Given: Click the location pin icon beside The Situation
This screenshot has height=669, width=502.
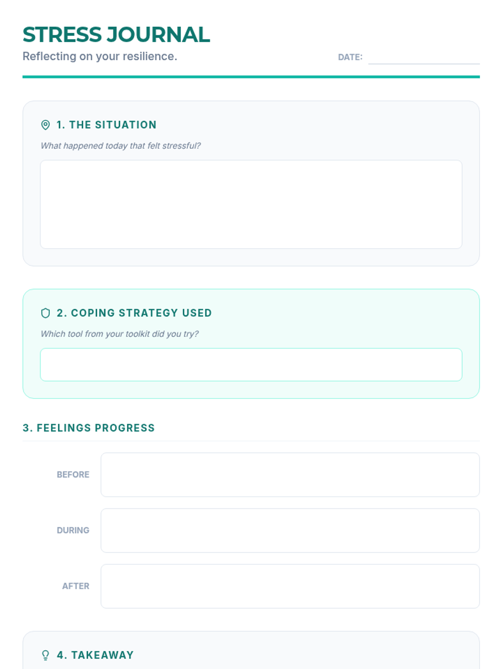Looking at the screenshot, I should (x=46, y=125).
